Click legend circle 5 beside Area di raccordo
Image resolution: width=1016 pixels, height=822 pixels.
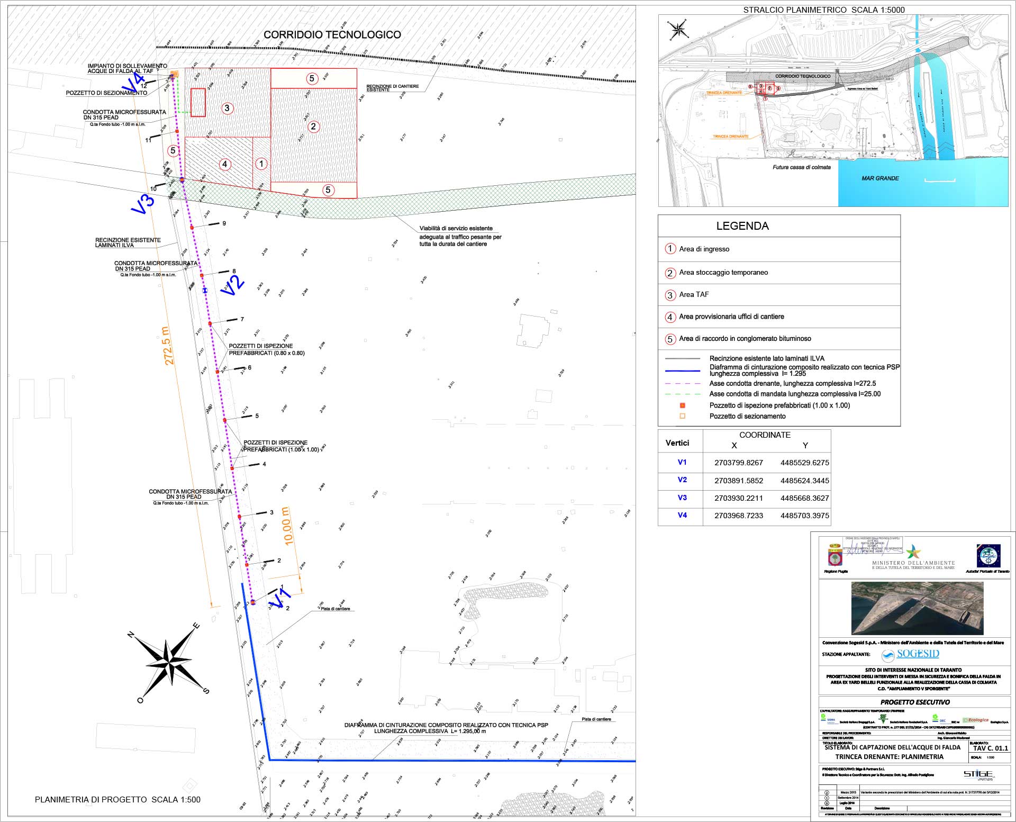click(670, 339)
